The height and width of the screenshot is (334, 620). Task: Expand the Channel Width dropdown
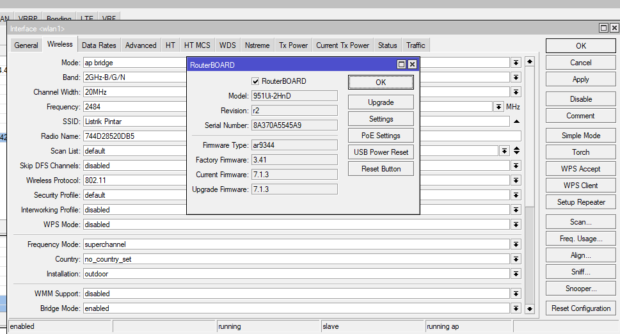516,92
